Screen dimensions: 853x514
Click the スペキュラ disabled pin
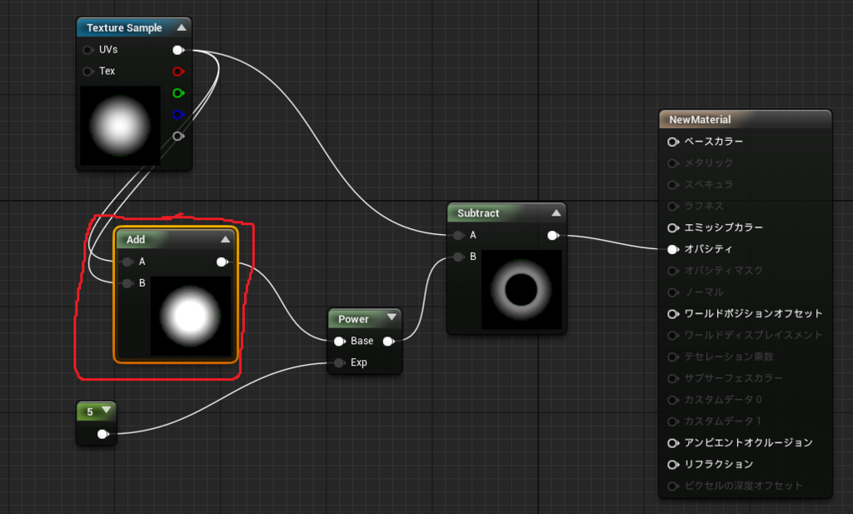673,185
